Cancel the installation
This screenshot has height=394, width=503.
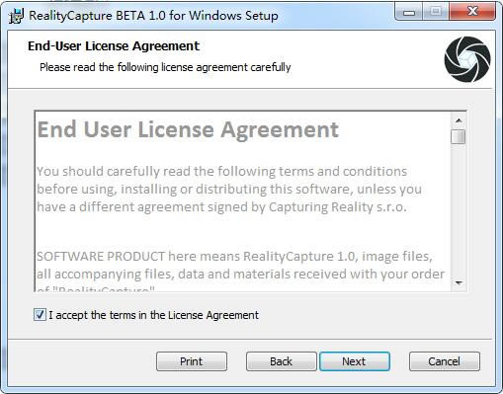tap(444, 361)
